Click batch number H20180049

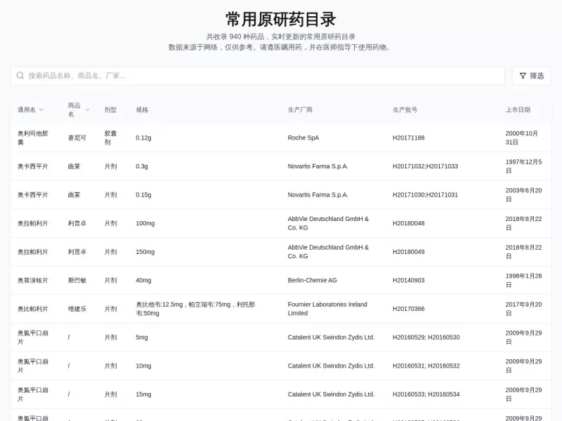coord(409,252)
